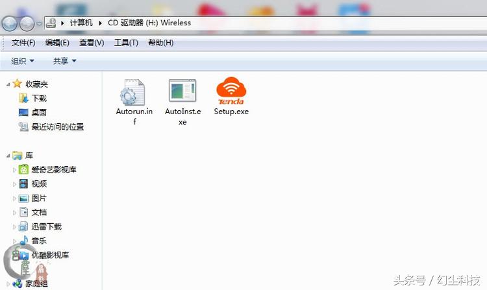Open the 文件(F) menu

click(23, 43)
